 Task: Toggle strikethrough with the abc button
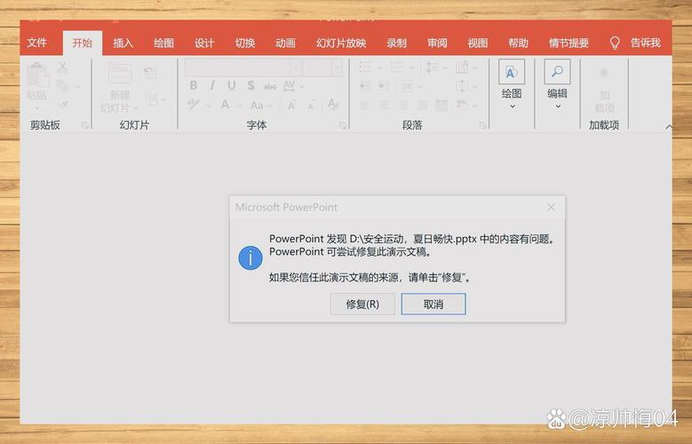click(x=270, y=86)
